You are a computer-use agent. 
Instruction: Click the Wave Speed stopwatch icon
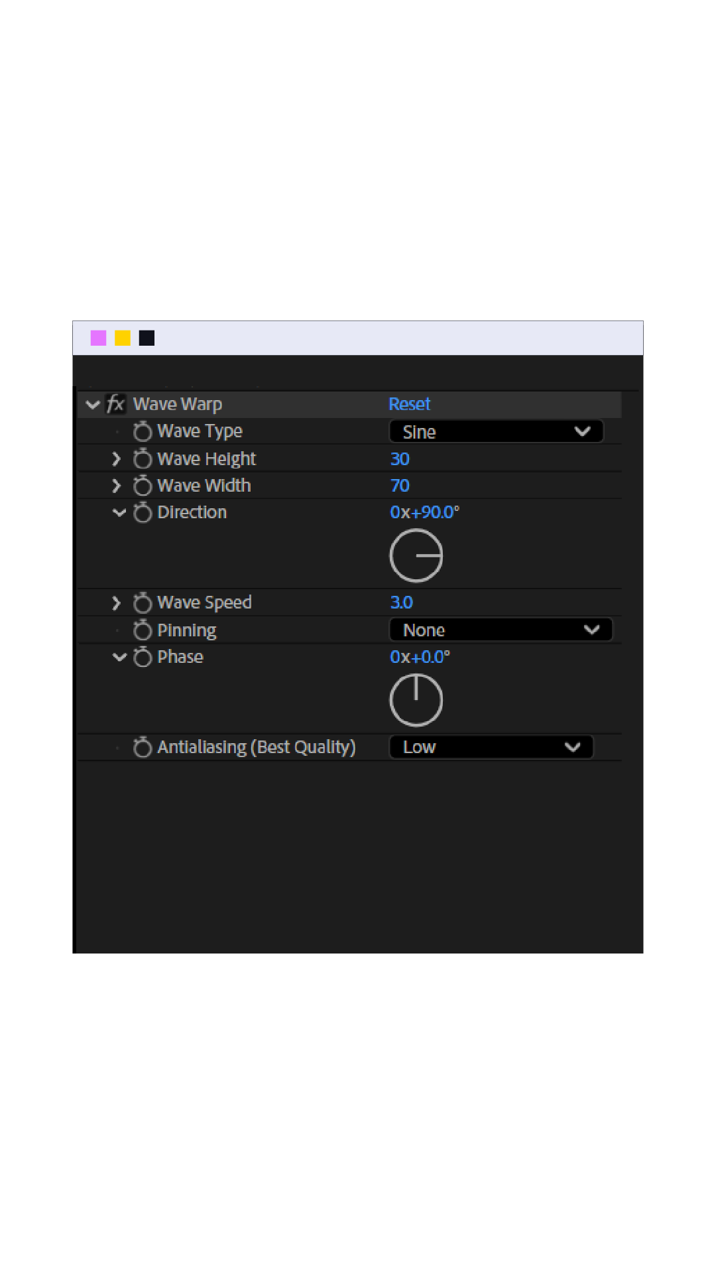pyautogui.click(x=143, y=602)
